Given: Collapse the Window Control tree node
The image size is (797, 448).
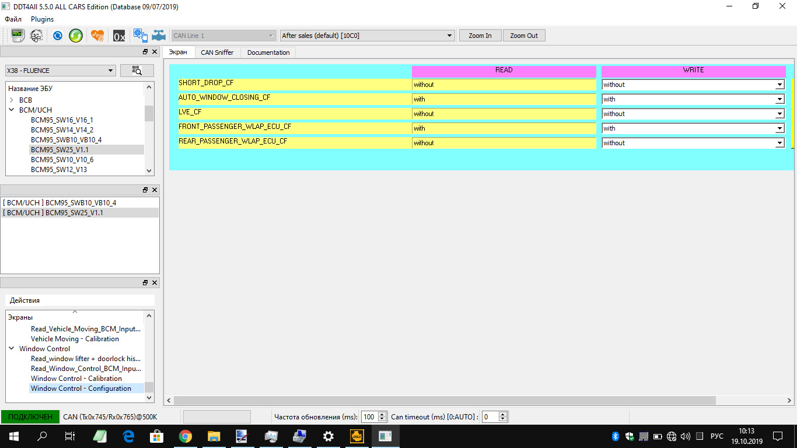Looking at the screenshot, I should tap(11, 349).
